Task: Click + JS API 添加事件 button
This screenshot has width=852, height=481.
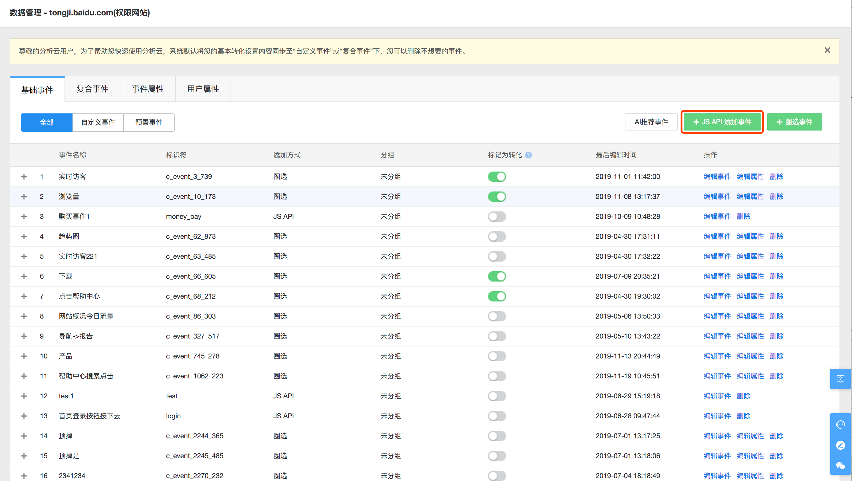Action: pyautogui.click(x=722, y=122)
